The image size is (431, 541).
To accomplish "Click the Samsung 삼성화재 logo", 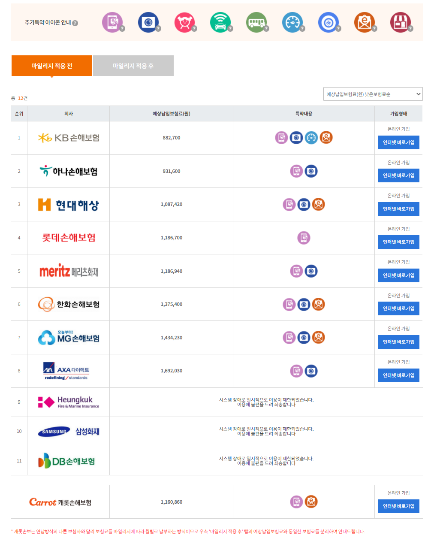I will 69,432.
